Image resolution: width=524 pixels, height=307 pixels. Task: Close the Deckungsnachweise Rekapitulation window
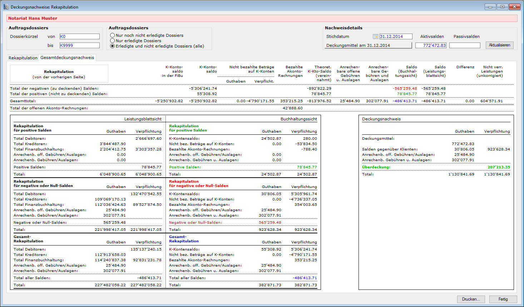pos(515,7)
